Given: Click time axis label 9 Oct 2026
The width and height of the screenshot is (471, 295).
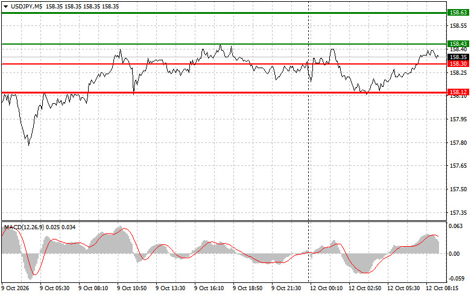Looking at the screenshot, I should pos(16,288).
